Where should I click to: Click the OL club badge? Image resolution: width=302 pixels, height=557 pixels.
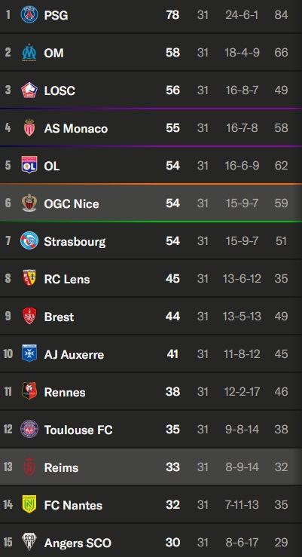point(29,166)
